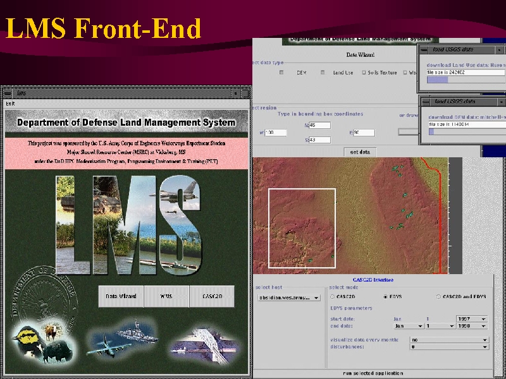The image size is (506, 379).
Task: Click the 'EDYS parameters' label
Action: click(352, 308)
